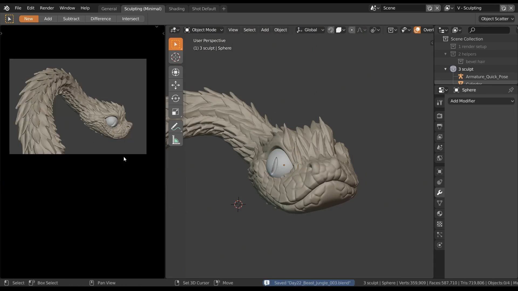Screen dimensions: 518x291
Task: Toggle proportional editing button
Action: (352, 30)
